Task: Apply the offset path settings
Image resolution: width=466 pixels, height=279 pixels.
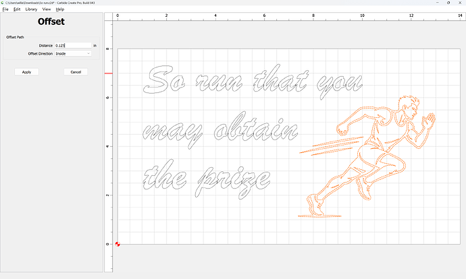Action: [26, 71]
